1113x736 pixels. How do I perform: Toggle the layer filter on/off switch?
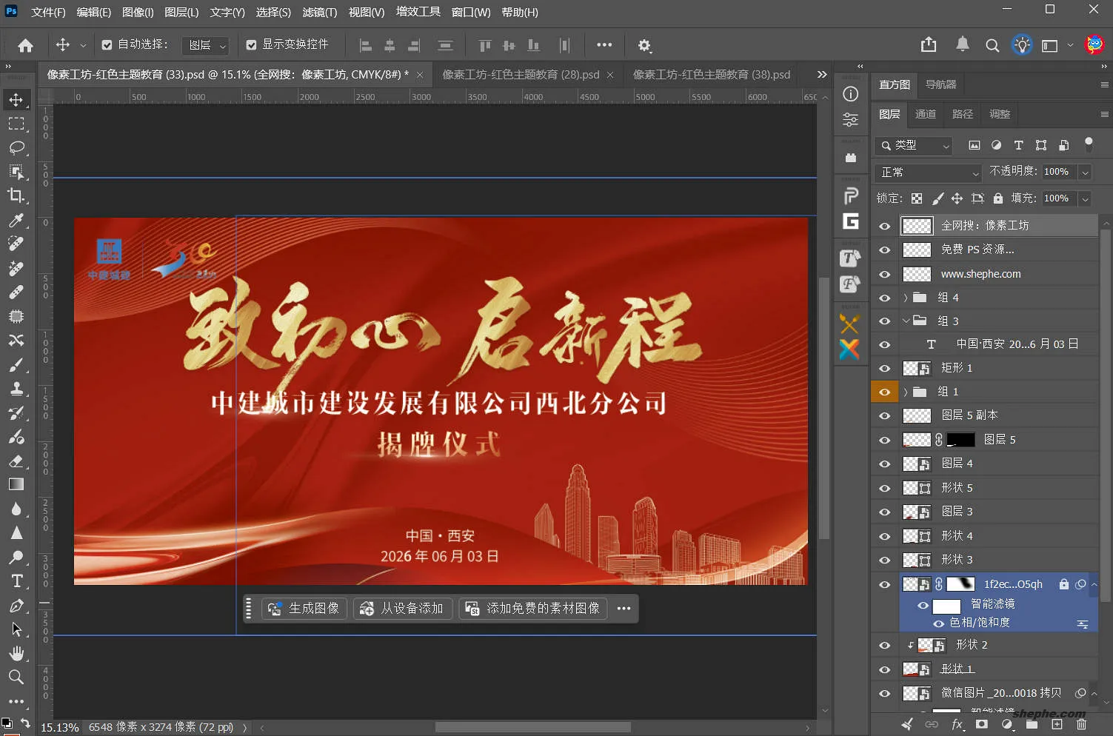[x=1089, y=144]
